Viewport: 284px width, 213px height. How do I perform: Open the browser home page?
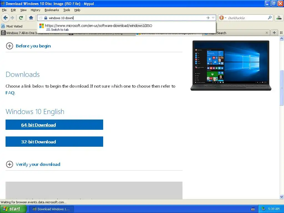pos(31,18)
